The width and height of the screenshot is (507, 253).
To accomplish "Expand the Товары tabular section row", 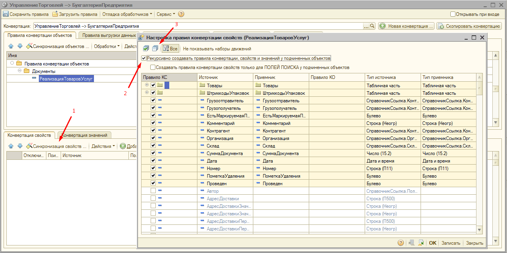I will (147, 85).
